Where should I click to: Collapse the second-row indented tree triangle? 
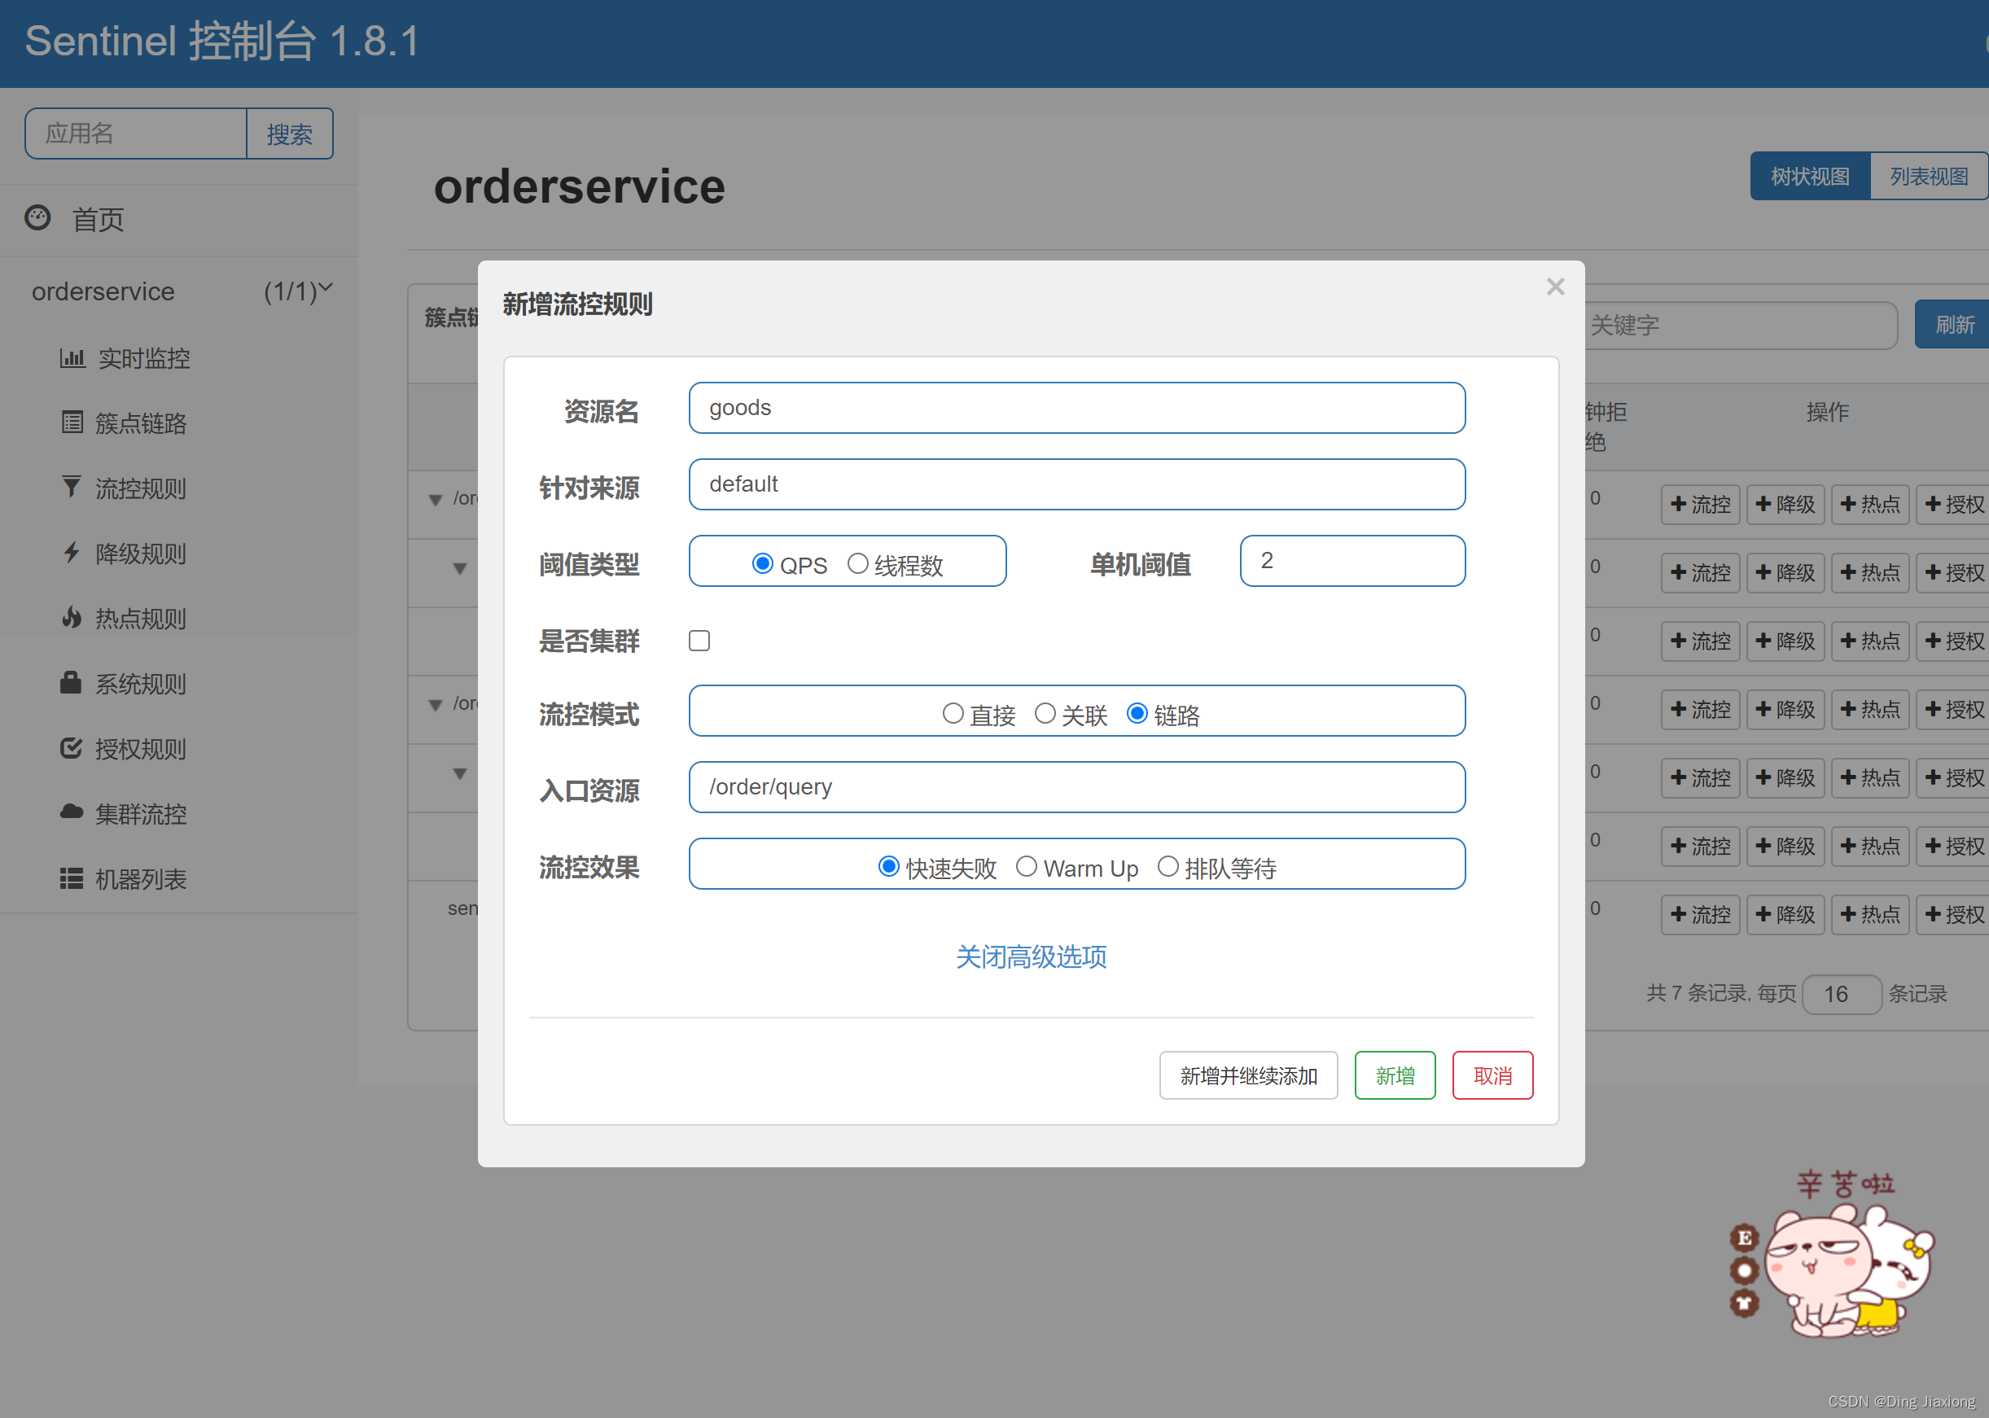(460, 569)
